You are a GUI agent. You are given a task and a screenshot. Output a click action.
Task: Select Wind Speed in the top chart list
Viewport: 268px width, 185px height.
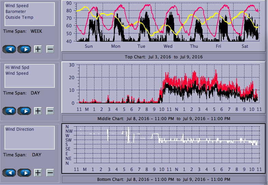point(17,6)
